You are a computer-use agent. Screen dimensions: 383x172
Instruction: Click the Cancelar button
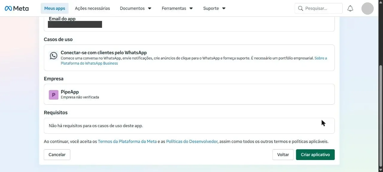click(57, 155)
